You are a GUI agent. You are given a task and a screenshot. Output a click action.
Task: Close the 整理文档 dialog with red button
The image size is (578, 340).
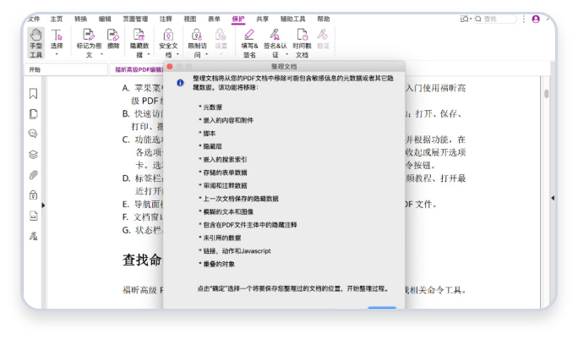(x=170, y=66)
